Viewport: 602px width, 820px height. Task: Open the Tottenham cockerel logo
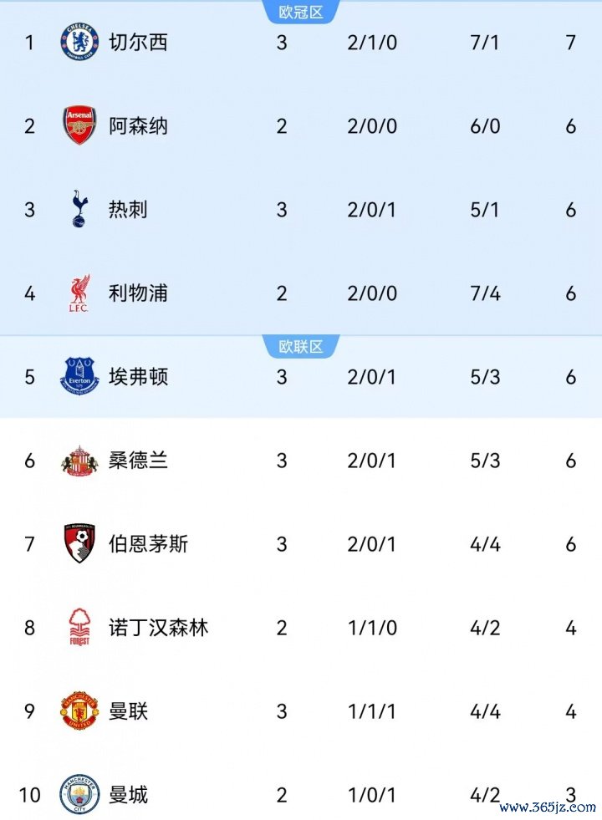(x=79, y=209)
